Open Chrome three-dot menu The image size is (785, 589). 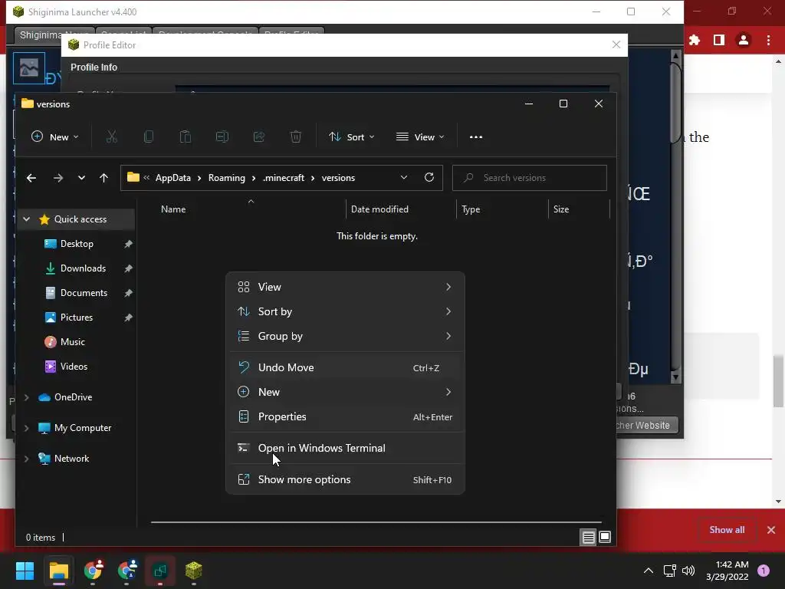(768, 40)
